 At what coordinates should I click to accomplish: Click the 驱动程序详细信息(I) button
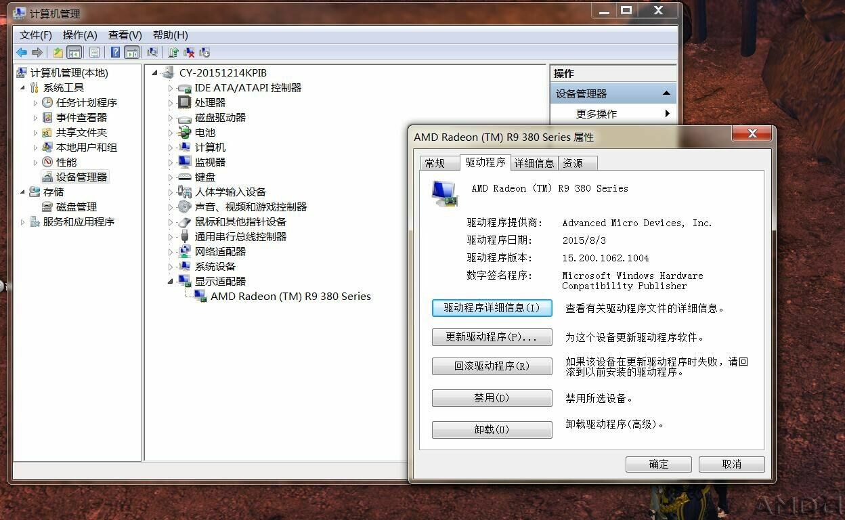(x=492, y=308)
